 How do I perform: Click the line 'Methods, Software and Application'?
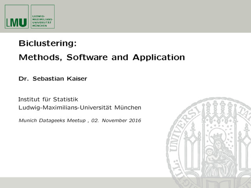102,57
